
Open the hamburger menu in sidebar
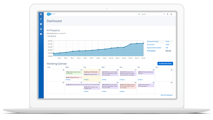pos(41,14)
